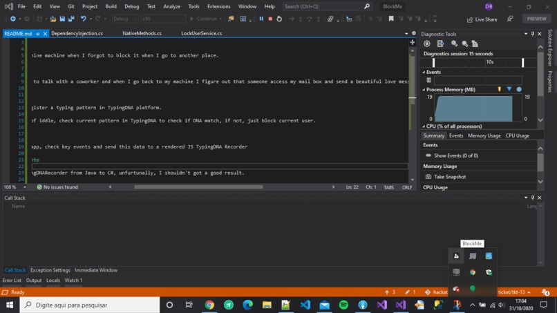The height and width of the screenshot is (313, 557).
Task: Click the PREVIEW button
Action: (536, 19)
